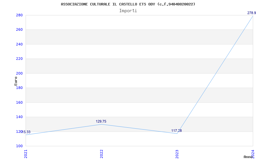Click the 2024 x-axis label
Image resolution: width=256 pixels, height=160 pixels.
coord(253,154)
